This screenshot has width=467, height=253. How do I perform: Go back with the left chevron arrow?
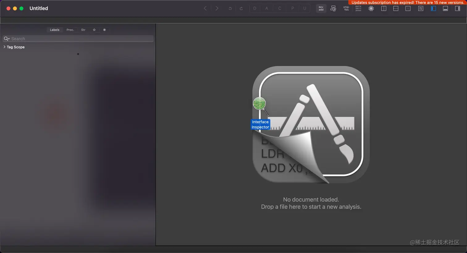point(205,8)
